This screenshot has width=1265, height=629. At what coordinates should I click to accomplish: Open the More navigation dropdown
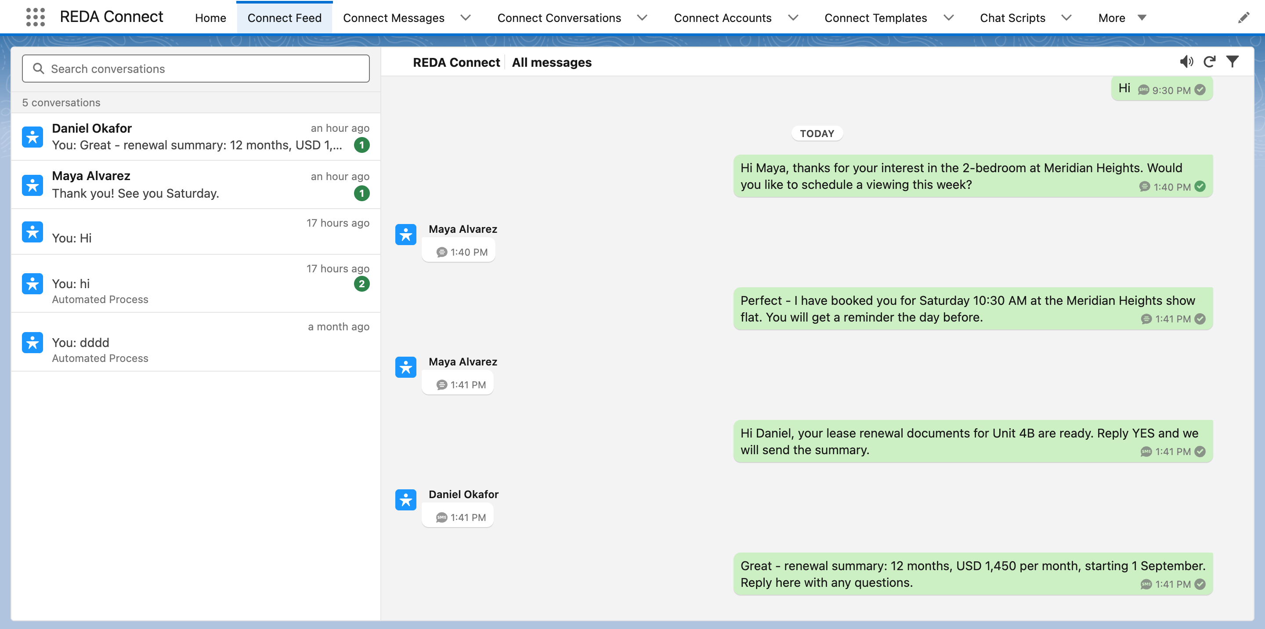coord(1122,18)
